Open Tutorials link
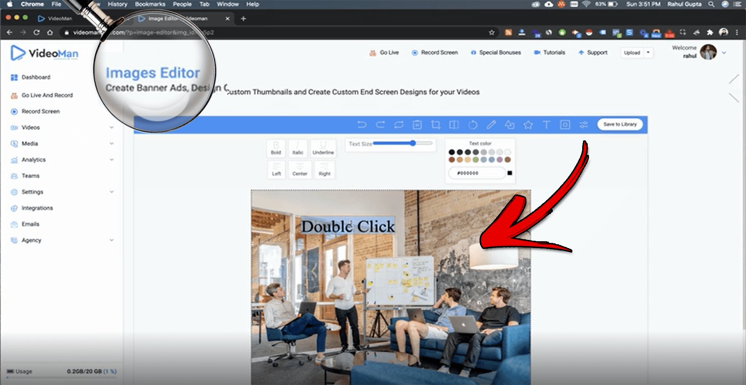The width and height of the screenshot is (746, 385). 549,53
